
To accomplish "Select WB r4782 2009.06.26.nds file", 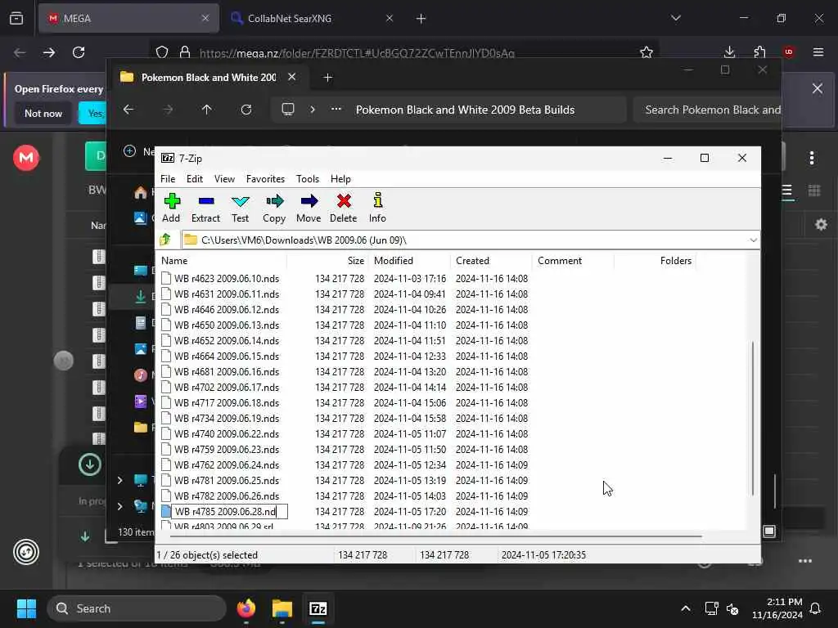I will pyautogui.click(x=227, y=496).
